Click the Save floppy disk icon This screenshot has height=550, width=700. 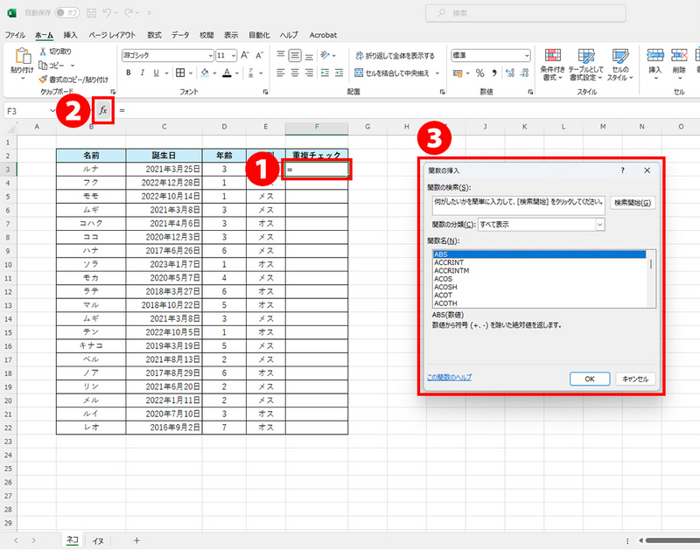point(92,13)
